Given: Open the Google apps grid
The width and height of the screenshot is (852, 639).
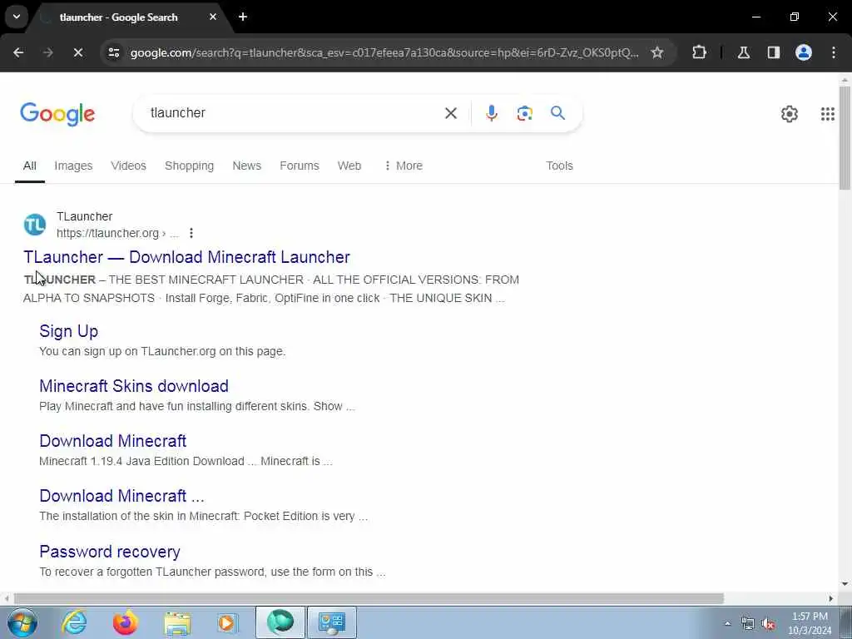Looking at the screenshot, I should (x=827, y=113).
